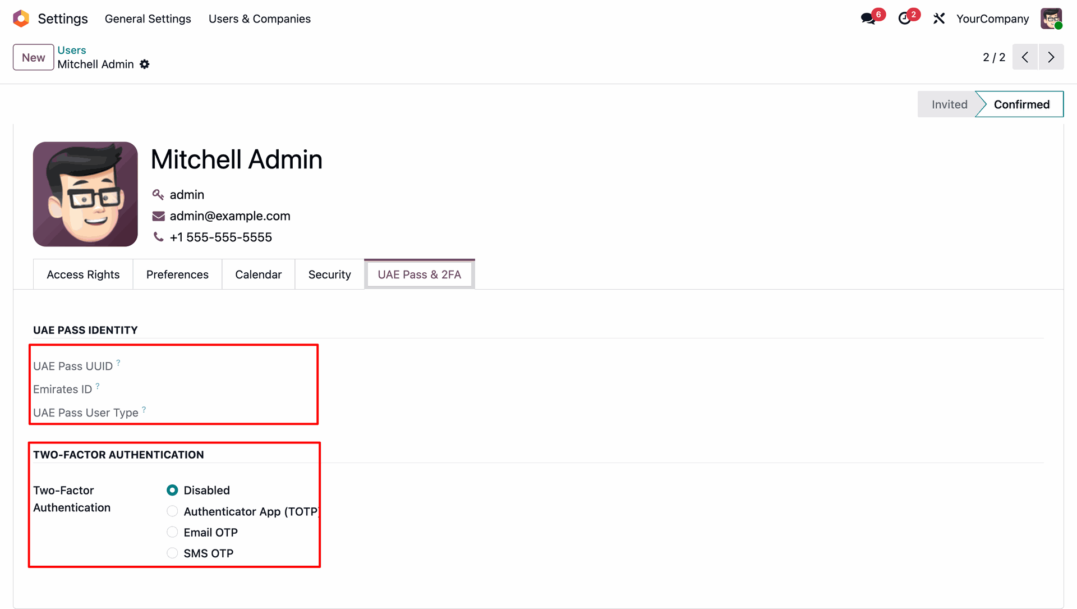Open the conversations messages icon
Screen dimensions: 1077x609
pos(868,19)
